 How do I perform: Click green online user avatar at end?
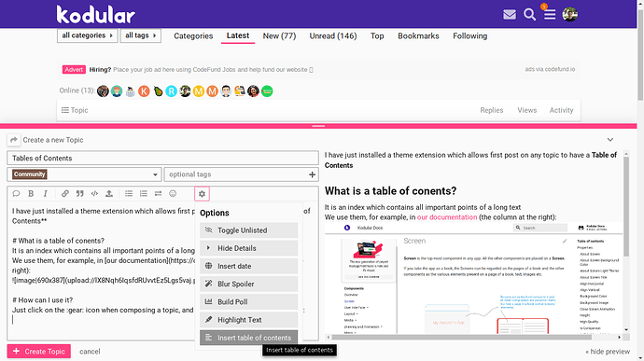coord(267,91)
